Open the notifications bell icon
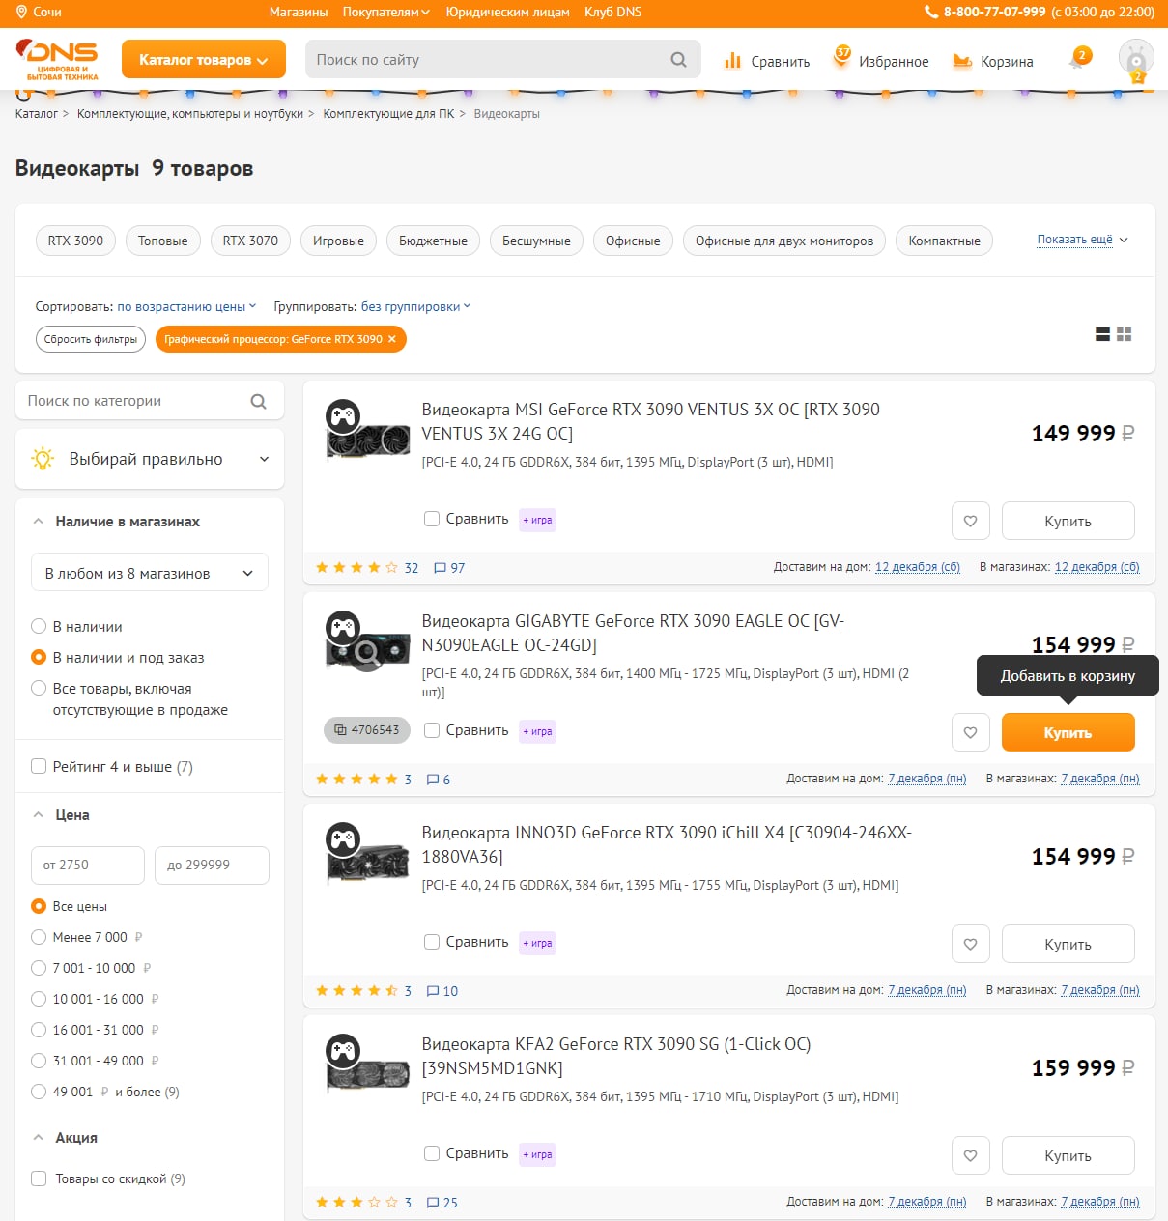Screen dimensions: 1168x1221 [x=1078, y=60]
